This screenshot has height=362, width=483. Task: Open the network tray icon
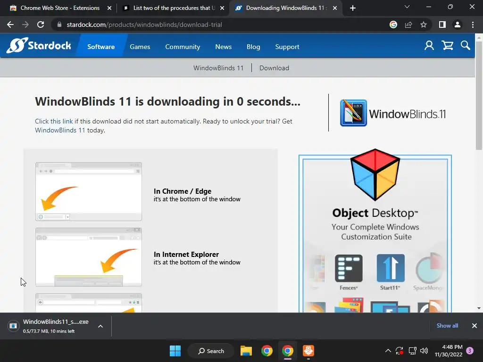click(x=412, y=351)
